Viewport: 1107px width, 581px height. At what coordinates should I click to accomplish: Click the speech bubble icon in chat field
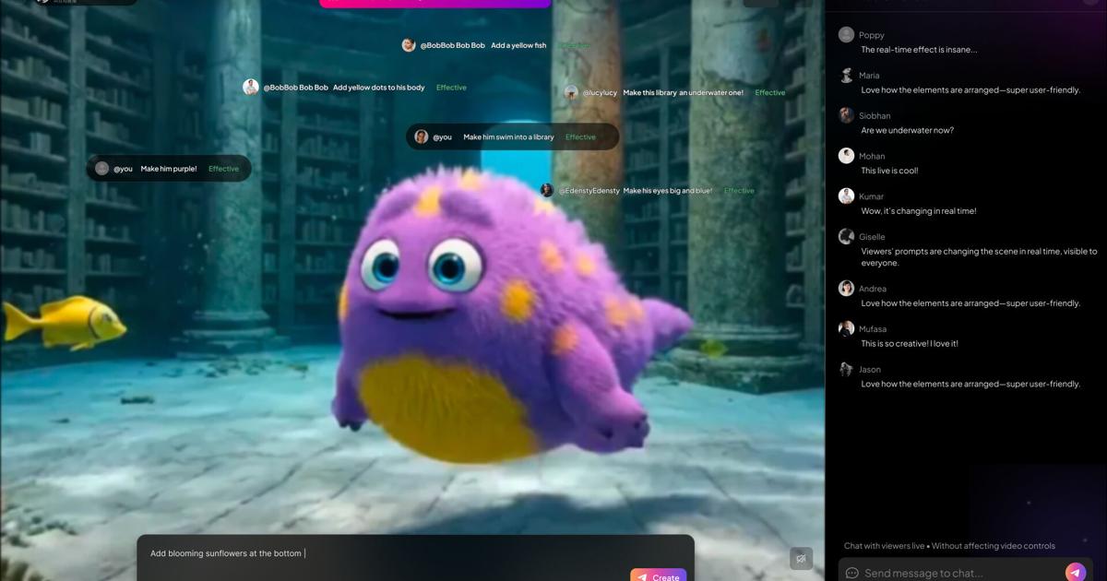tap(851, 573)
